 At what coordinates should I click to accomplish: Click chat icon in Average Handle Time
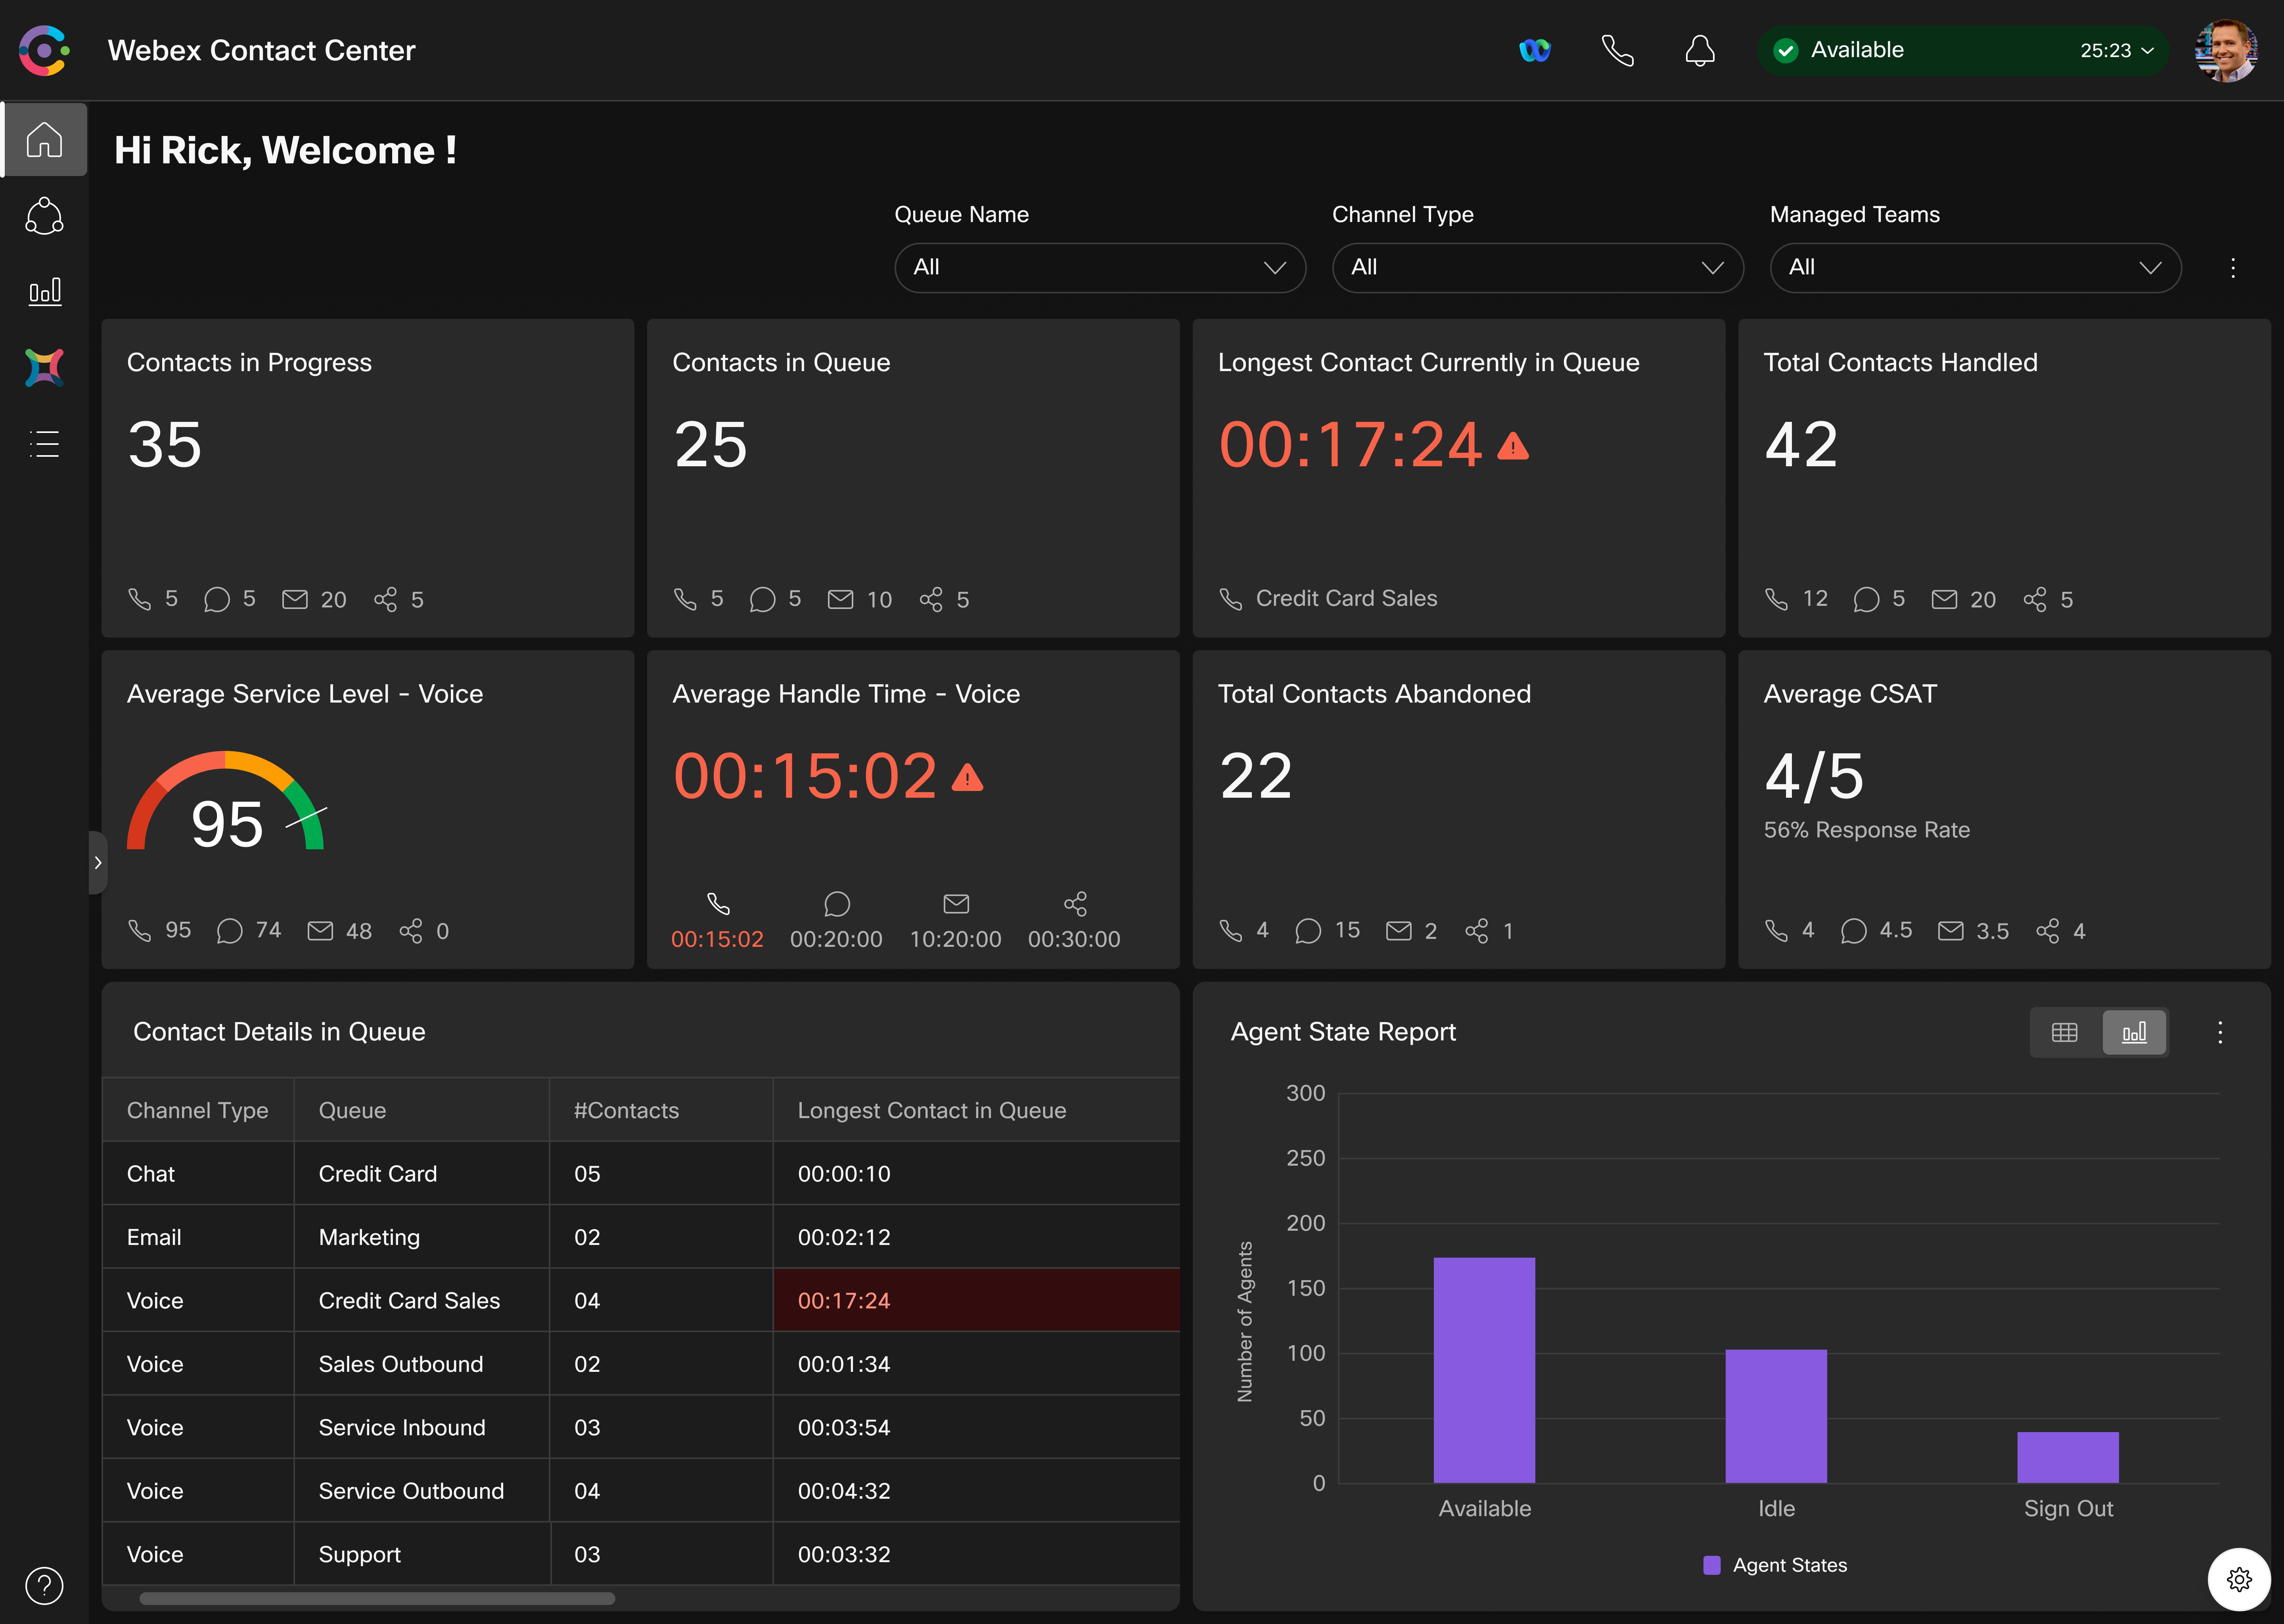(837, 904)
